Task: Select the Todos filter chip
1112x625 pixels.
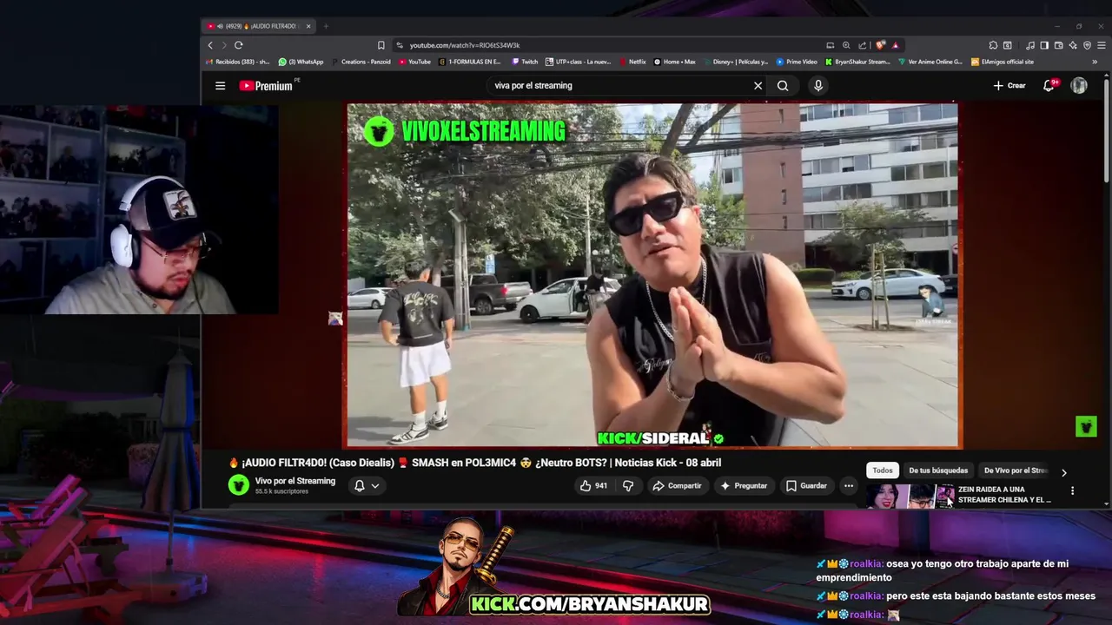Action: 883,470
